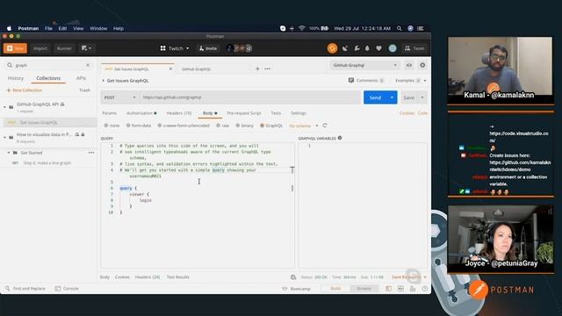
Task: Collapse the Github GraphQL API collection
Action: click(4, 107)
